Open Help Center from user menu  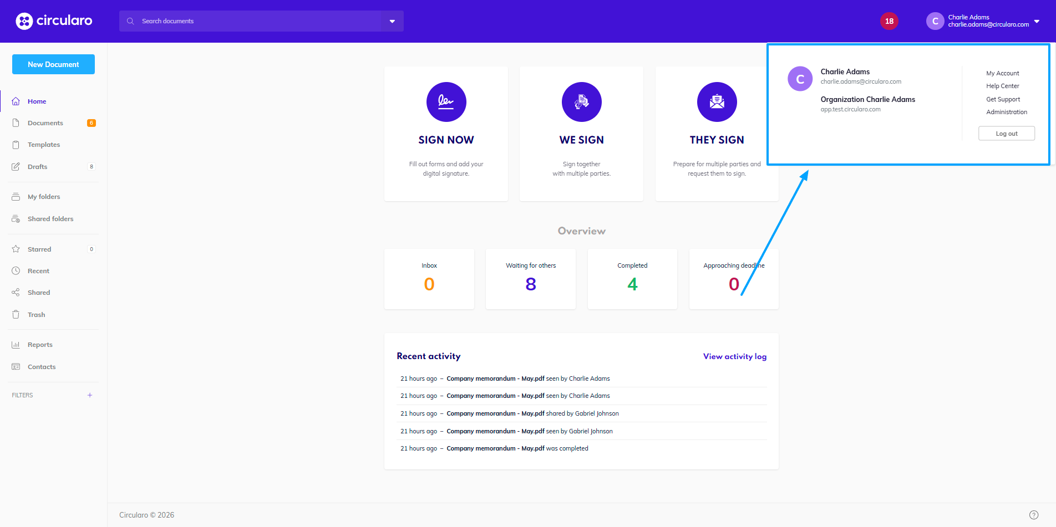point(1002,86)
